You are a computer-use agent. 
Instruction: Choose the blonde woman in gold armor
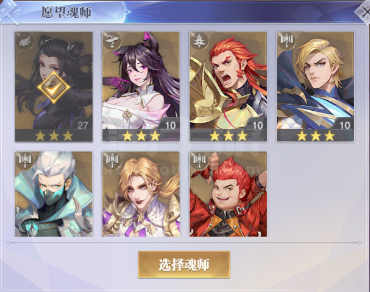coord(141,194)
